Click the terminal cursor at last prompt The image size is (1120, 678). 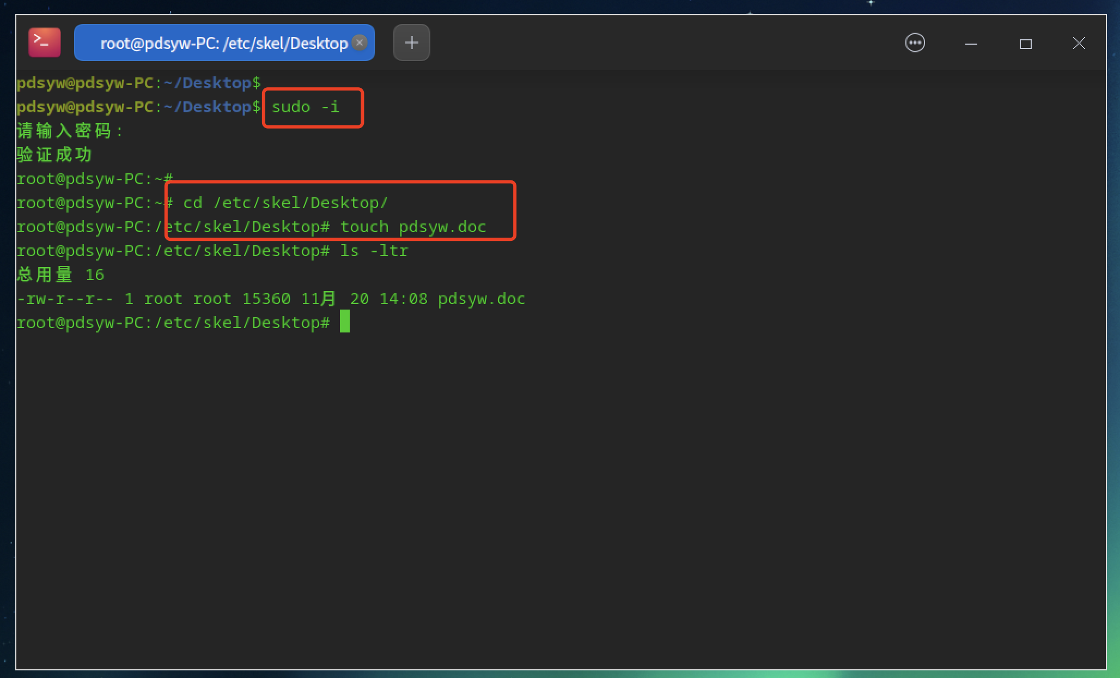(345, 322)
